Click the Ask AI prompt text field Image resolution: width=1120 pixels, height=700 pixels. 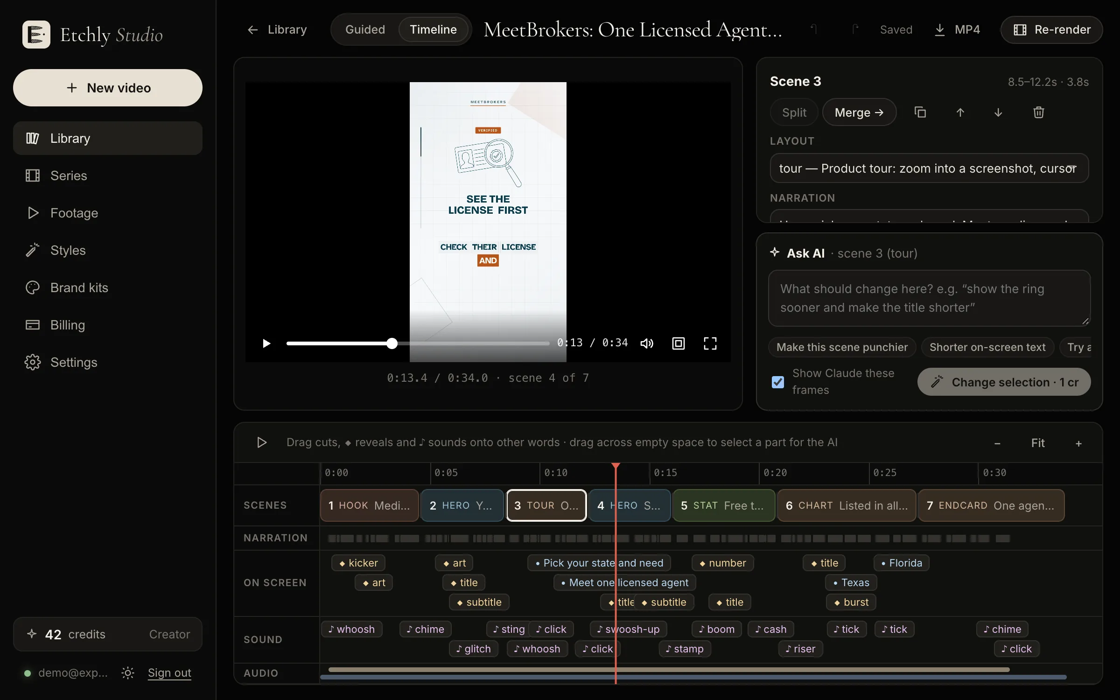(929, 298)
